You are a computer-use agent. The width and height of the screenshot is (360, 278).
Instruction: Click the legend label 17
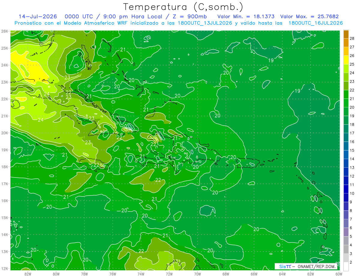coord(352,133)
